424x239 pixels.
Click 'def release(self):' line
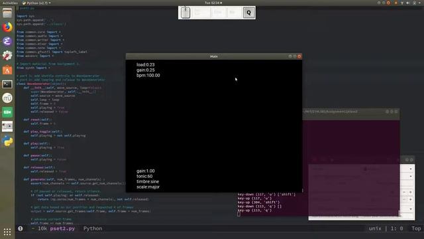[x=40, y=167]
